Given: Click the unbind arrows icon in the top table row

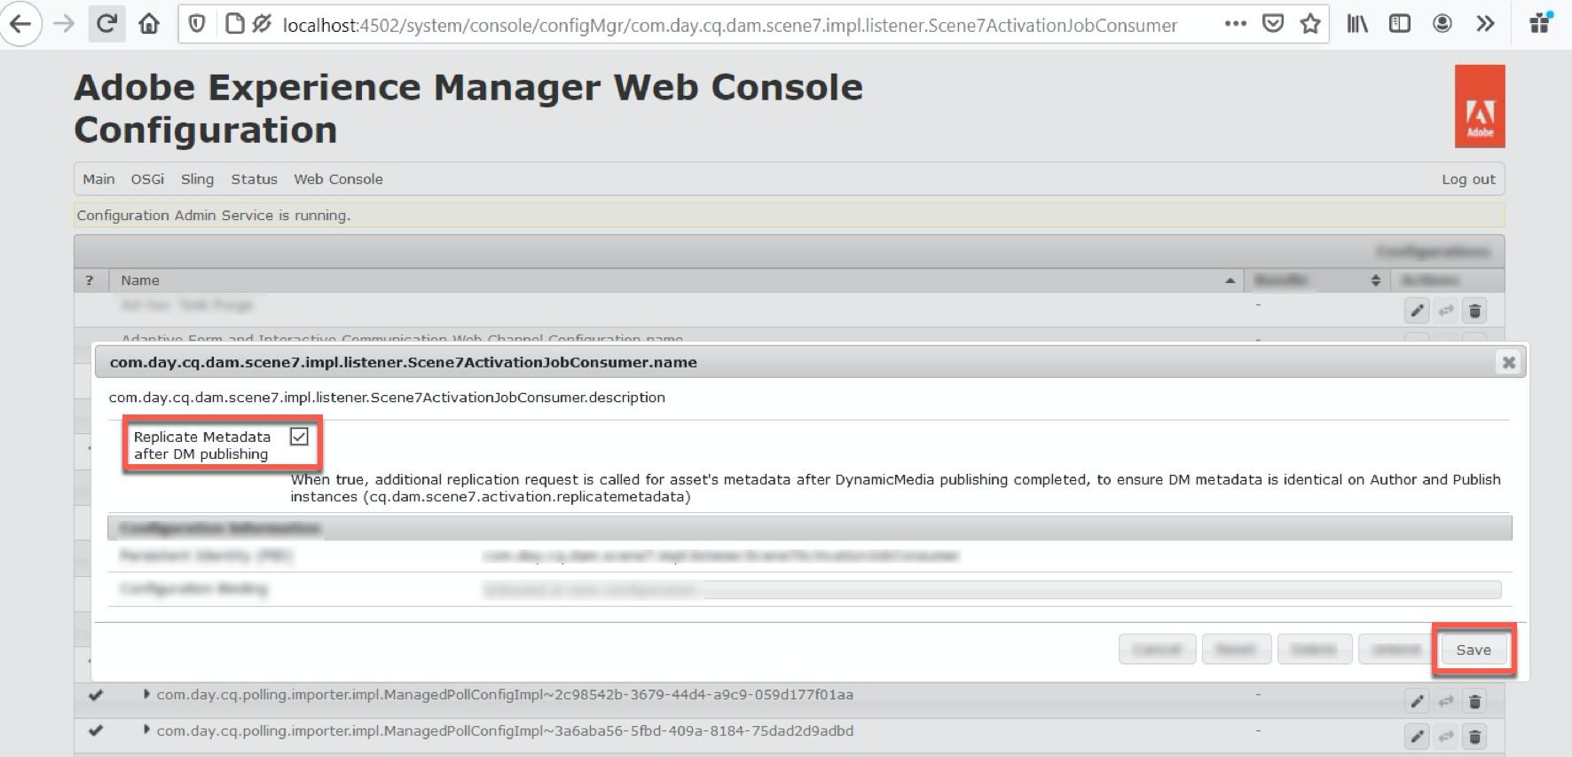Looking at the screenshot, I should coord(1446,311).
